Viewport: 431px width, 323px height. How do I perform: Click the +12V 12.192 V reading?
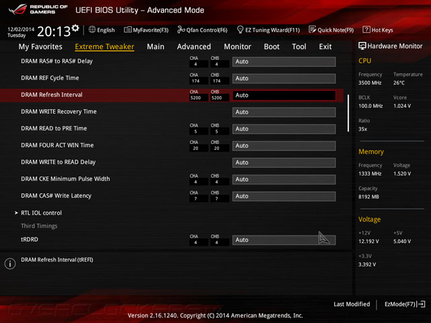click(368, 242)
